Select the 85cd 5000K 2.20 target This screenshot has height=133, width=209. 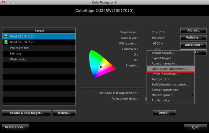tap(39, 42)
